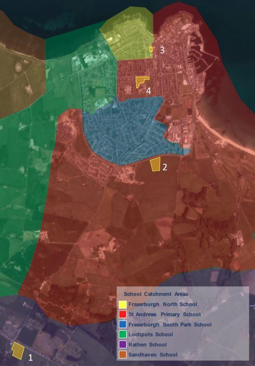Click the 'Fraserburgh North School' legend label
The image size is (255, 366).
[163, 304]
